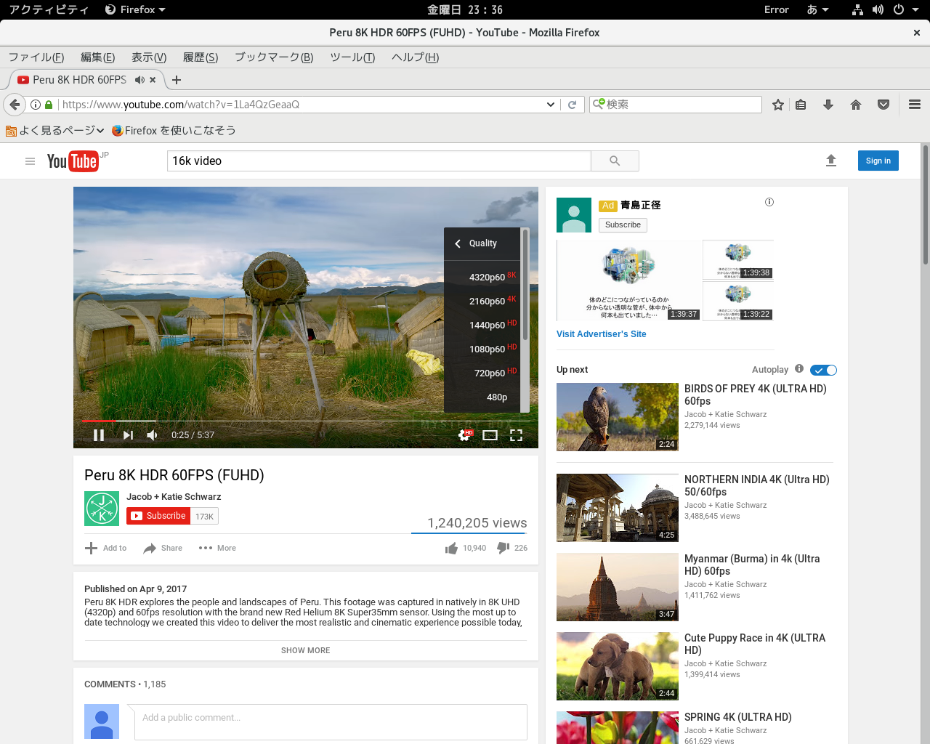Click the YouTube upload icon
This screenshot has width=930, height=744.
(x=831, y=161)
